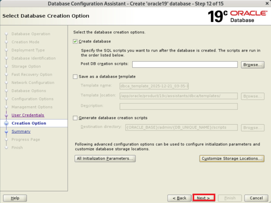The height and width of the screenshot is (203, 271).
Task: Click the Configuration Options step label
Action: [32, 99]
